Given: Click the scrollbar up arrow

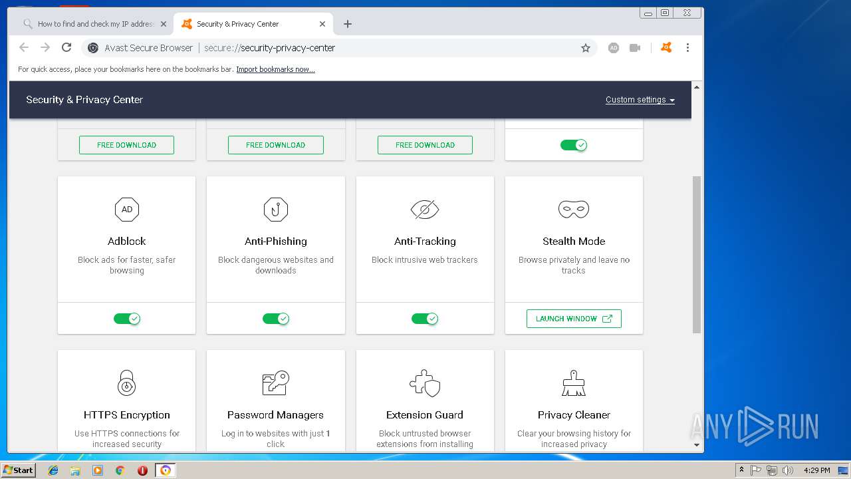Looking at the screenshot, I should click(697, 87).
